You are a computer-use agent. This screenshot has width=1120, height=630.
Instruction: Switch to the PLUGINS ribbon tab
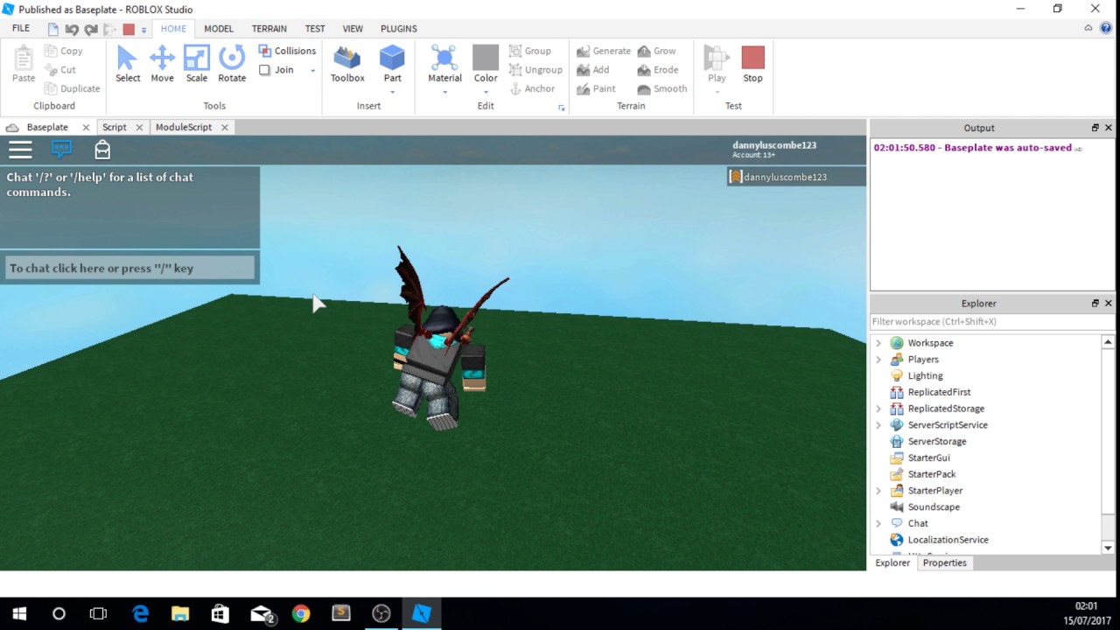point(399,29)
